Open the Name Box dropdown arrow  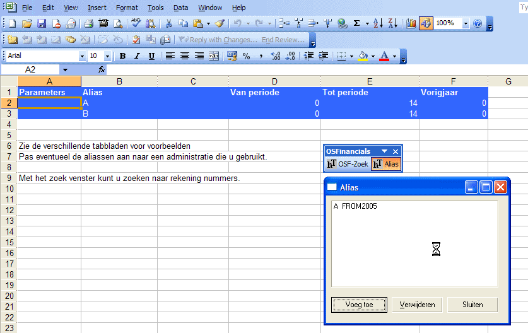65,70
